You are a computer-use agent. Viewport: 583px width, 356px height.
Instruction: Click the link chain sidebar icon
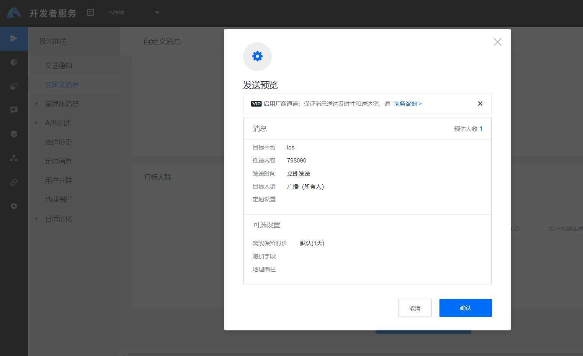point(14,182)
